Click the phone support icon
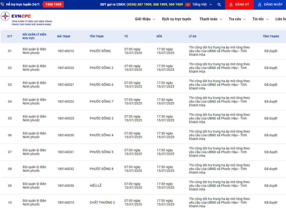The image size is (286, 211). 2,4
